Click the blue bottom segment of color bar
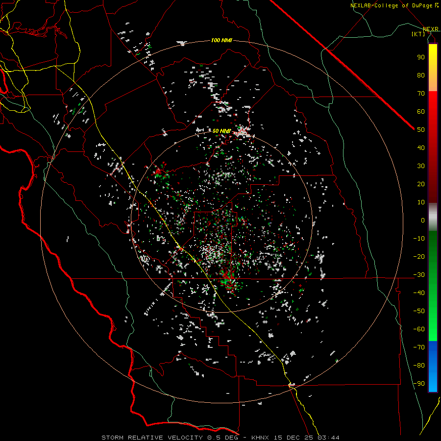Viewport: 441px width, 441px height. click(x=433, y=366)
